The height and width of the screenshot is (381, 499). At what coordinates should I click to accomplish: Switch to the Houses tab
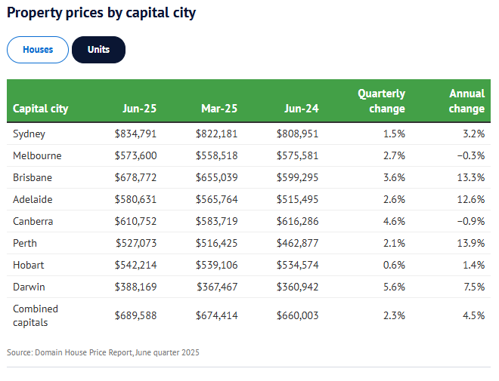pyautogui.click(x=38, y=50)
